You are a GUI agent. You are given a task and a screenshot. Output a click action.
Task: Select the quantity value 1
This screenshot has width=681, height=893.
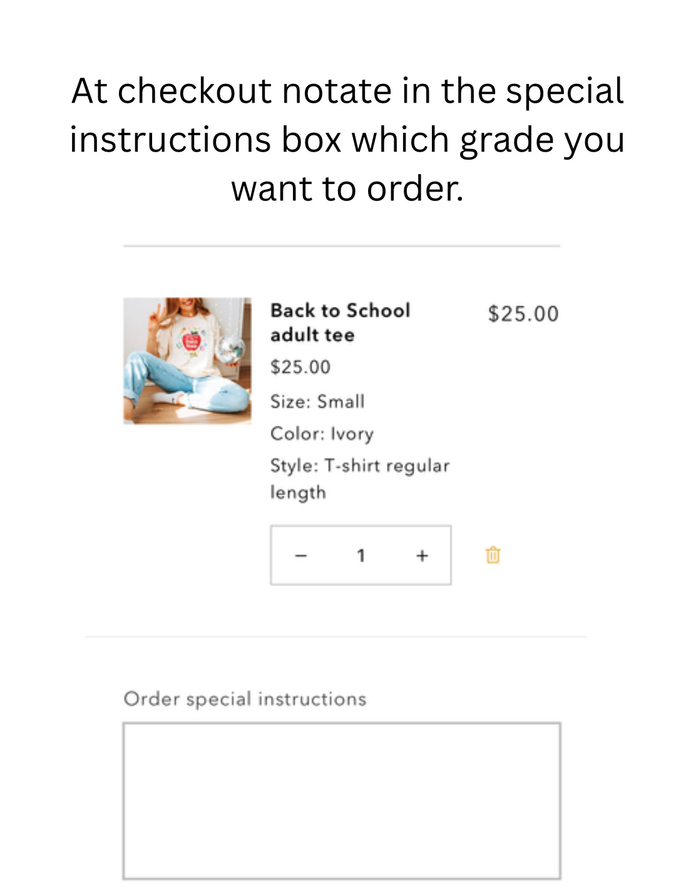click(x=361, y=555)
